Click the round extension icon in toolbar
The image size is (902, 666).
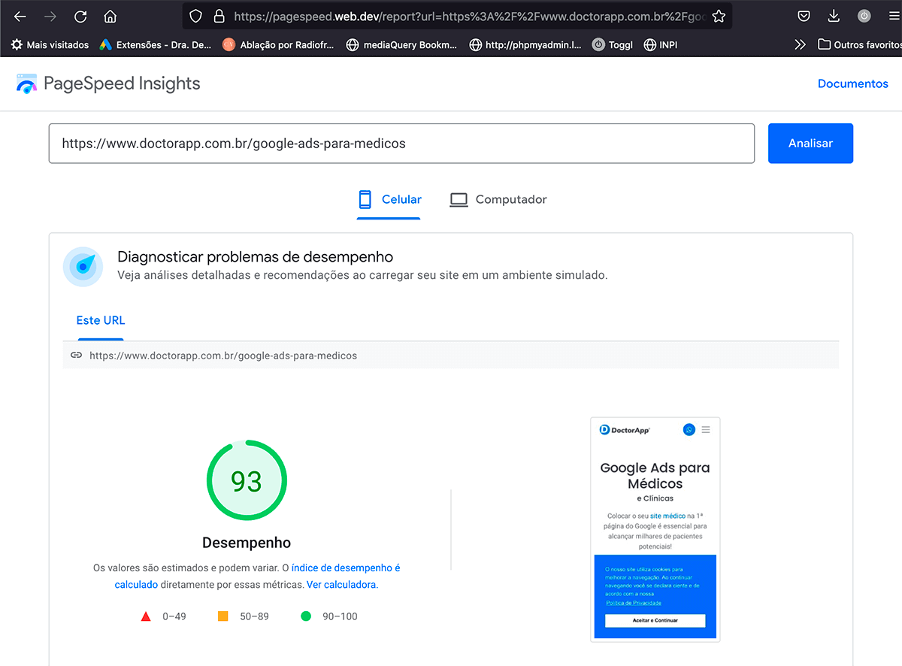tap(864, 16)
